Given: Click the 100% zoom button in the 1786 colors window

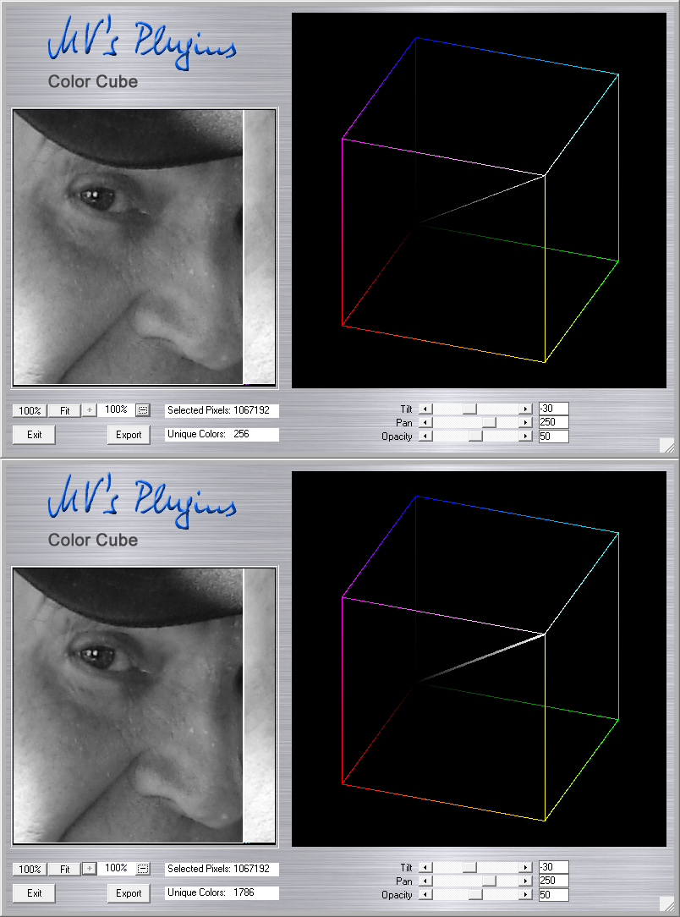Looking at the screenshot, I should (x=30, y=869).
